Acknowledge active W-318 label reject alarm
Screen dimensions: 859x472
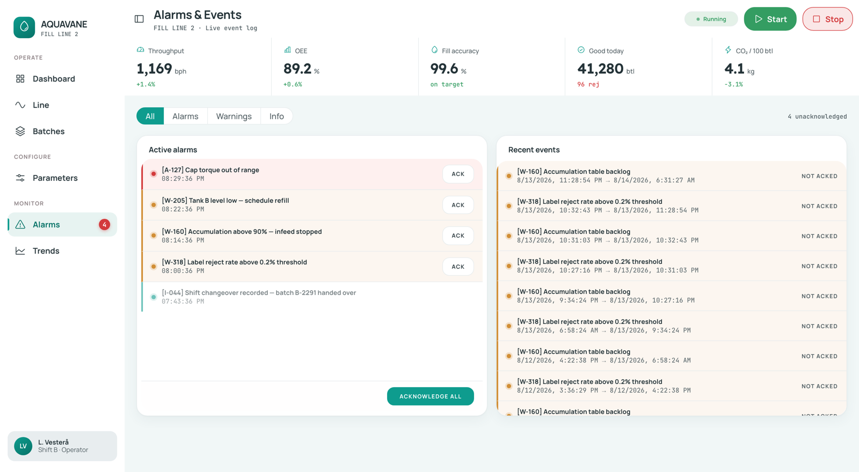(x=458, y=267)
